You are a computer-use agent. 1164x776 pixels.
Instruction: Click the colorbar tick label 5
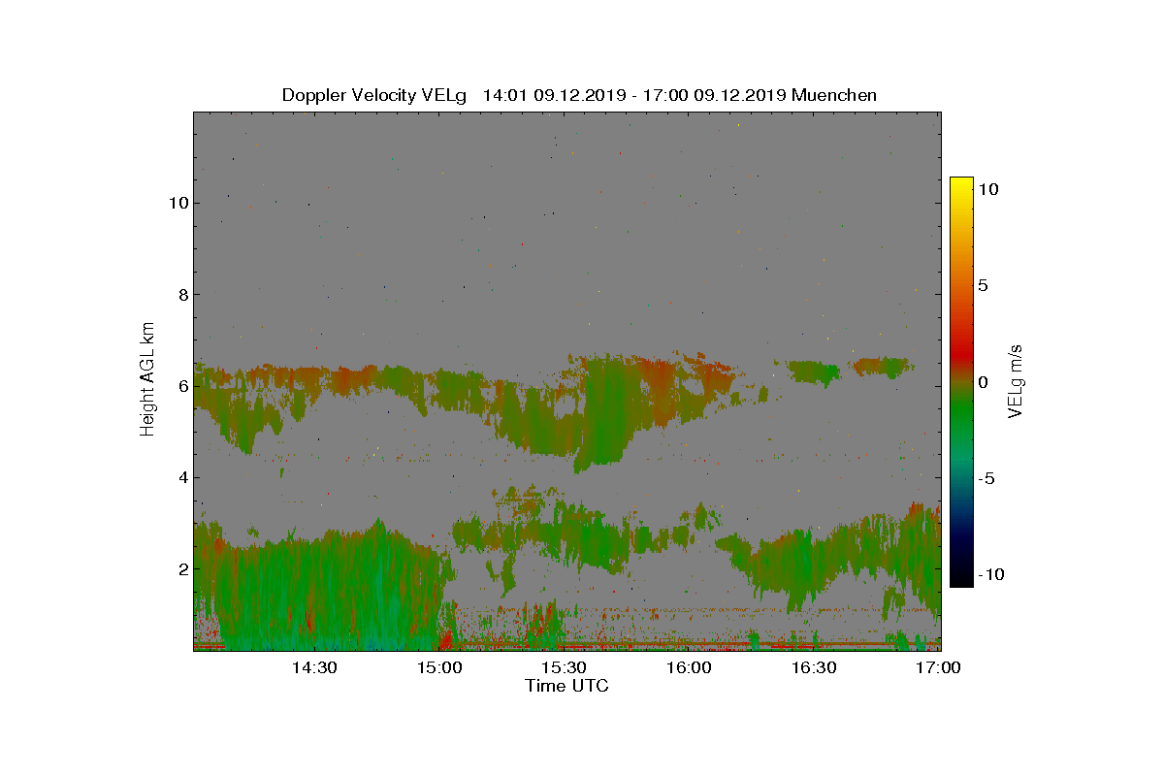click(984, 286)
